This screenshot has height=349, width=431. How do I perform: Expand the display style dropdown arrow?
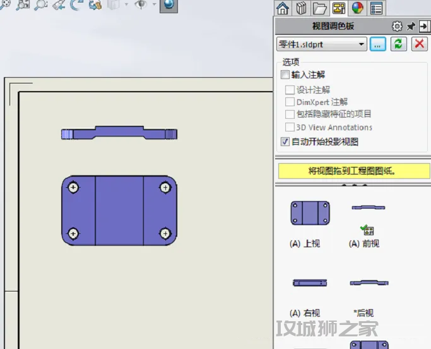click(126, 5)
